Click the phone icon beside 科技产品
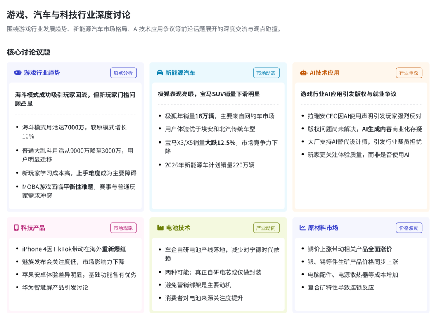446x313 pixels. click(x=16, y=228)
